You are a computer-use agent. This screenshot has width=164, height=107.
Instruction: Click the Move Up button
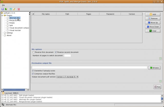click(153, 23)
